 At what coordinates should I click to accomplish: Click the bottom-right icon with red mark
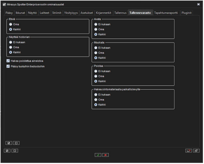[189, 151]
